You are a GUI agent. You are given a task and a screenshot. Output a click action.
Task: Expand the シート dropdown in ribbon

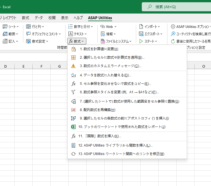click(11, 26)
